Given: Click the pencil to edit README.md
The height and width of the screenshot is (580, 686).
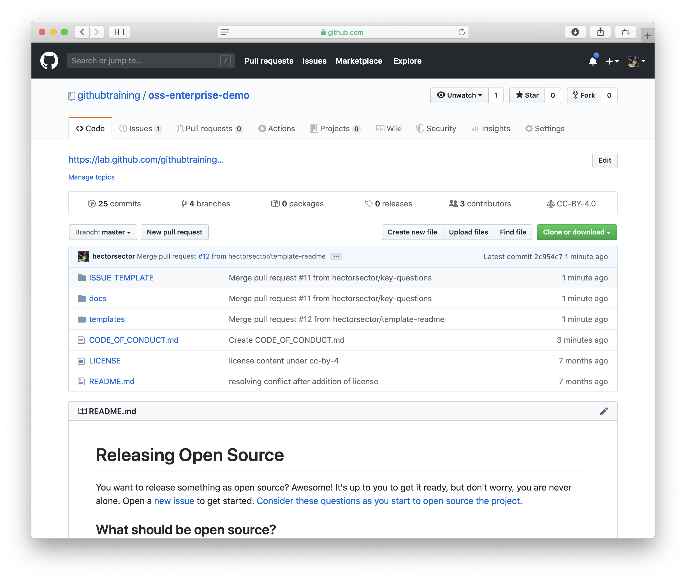Looking at the screenshot, I should point(604,411).
